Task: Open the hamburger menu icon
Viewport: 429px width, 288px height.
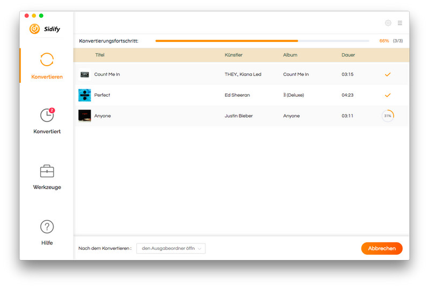Action: [x=400, y=23]
